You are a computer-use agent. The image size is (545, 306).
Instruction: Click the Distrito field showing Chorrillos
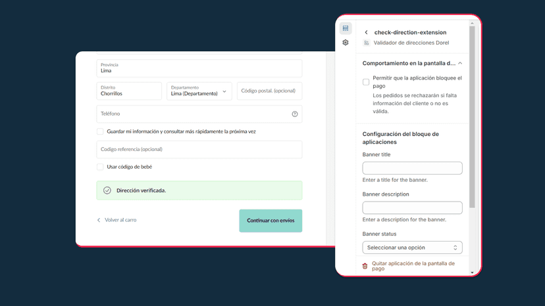[129, 91]
